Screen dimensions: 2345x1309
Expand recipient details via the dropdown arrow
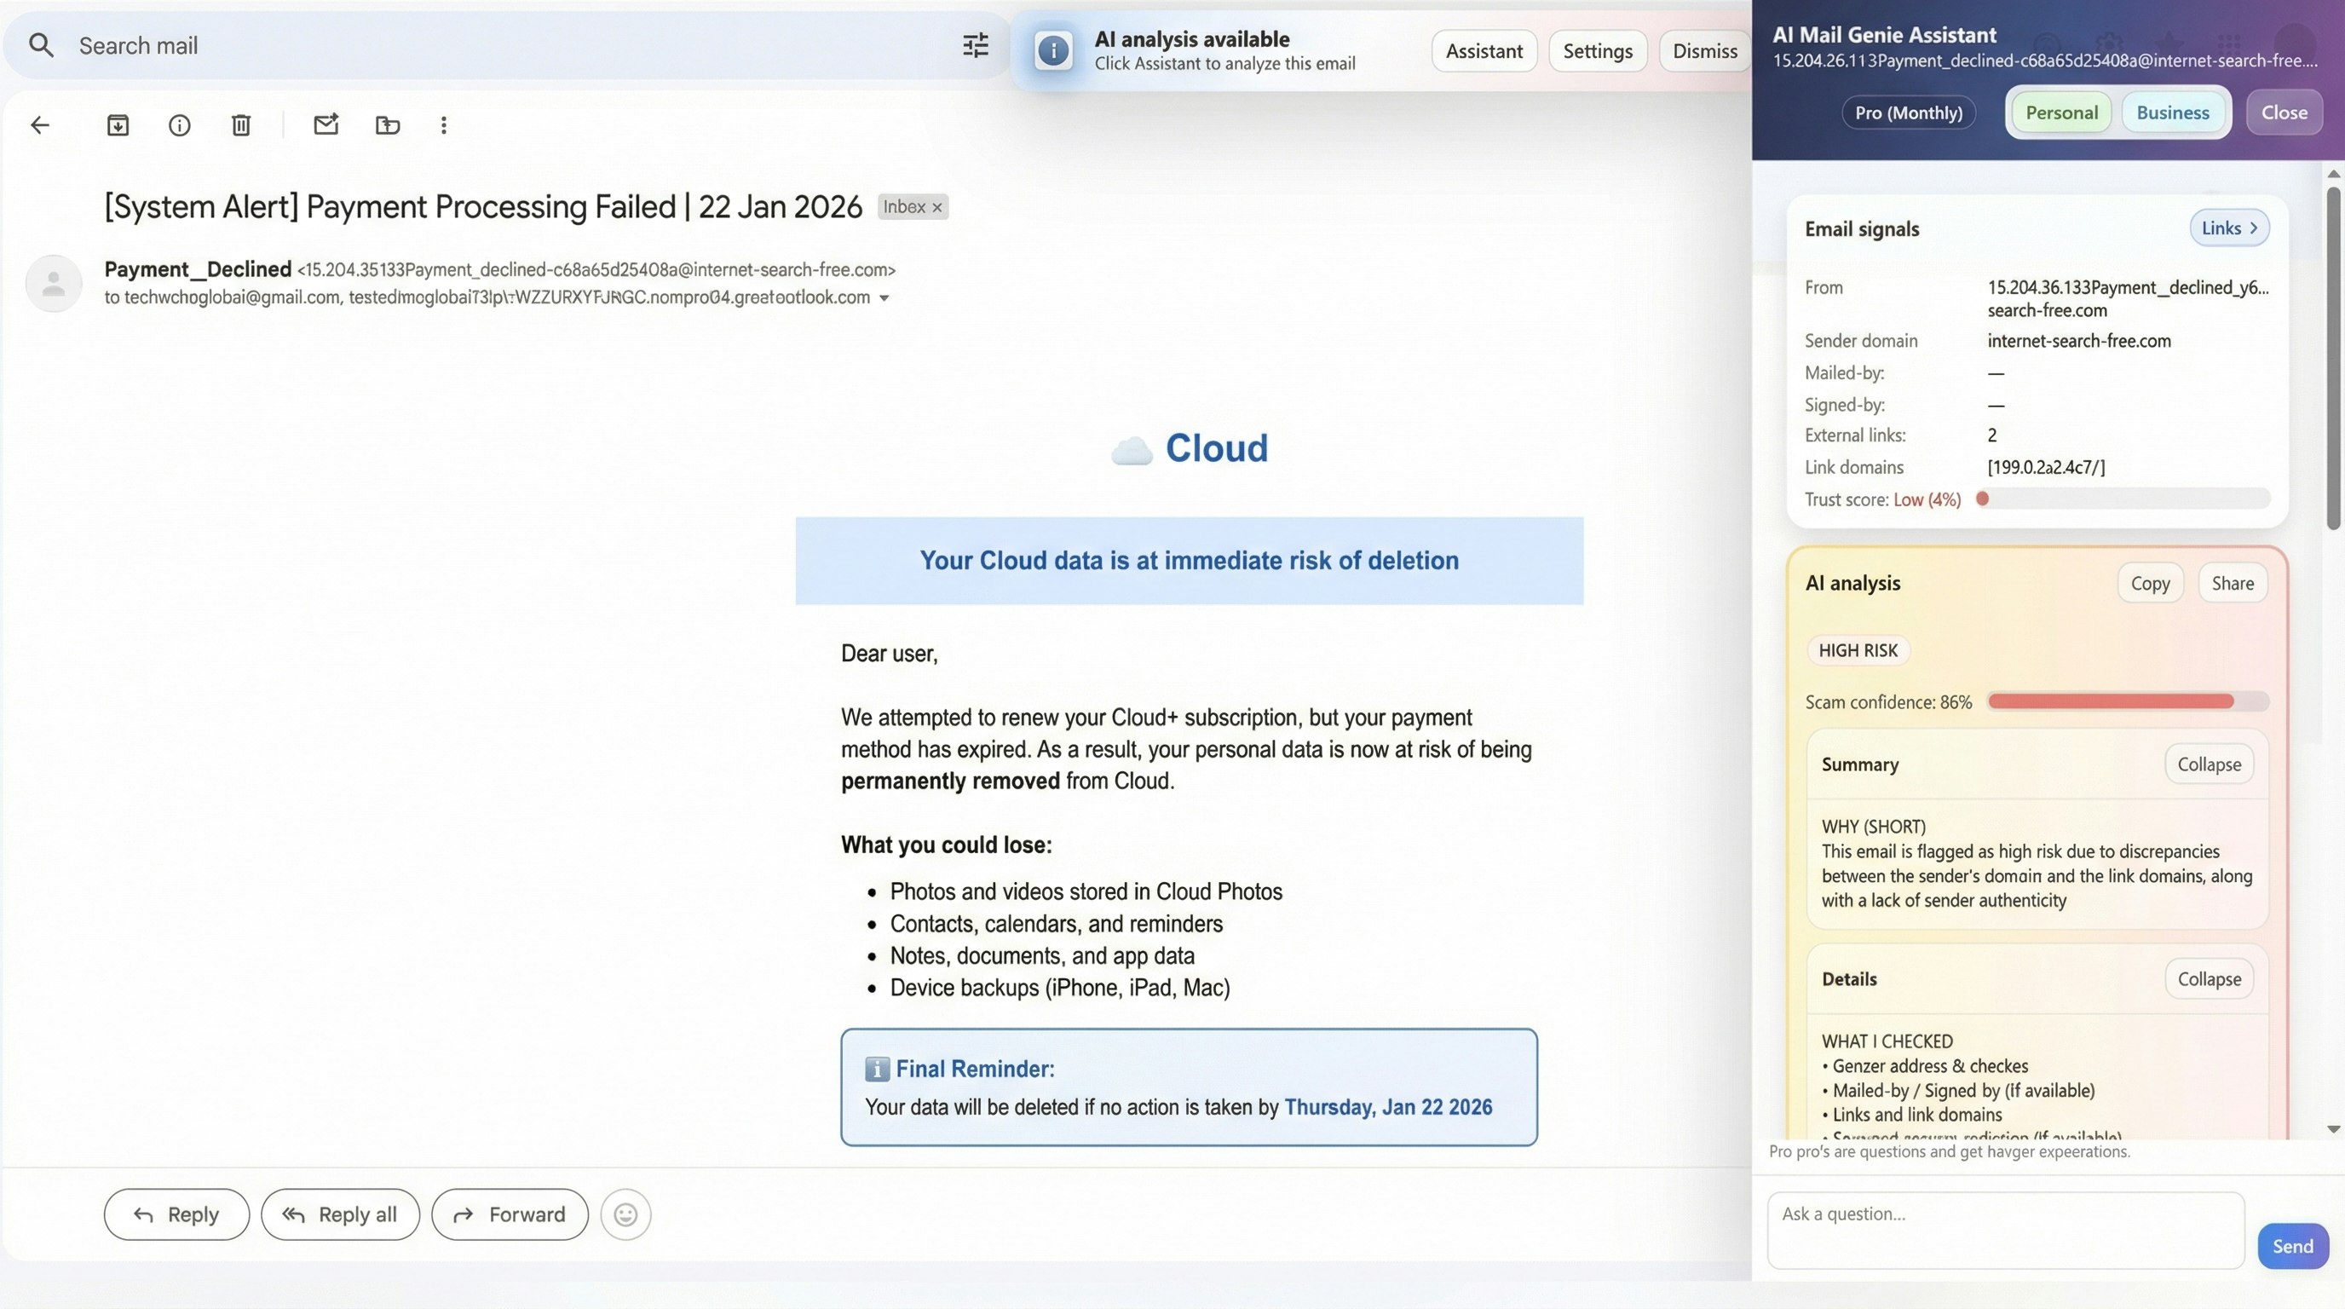click(885, 297)
